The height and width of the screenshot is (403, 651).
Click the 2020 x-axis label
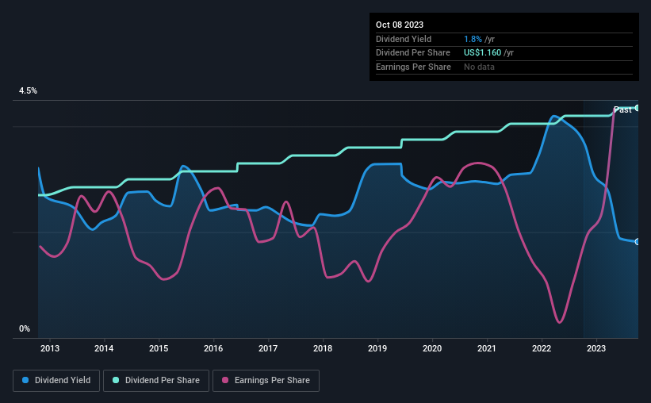[x=432, y=348]
